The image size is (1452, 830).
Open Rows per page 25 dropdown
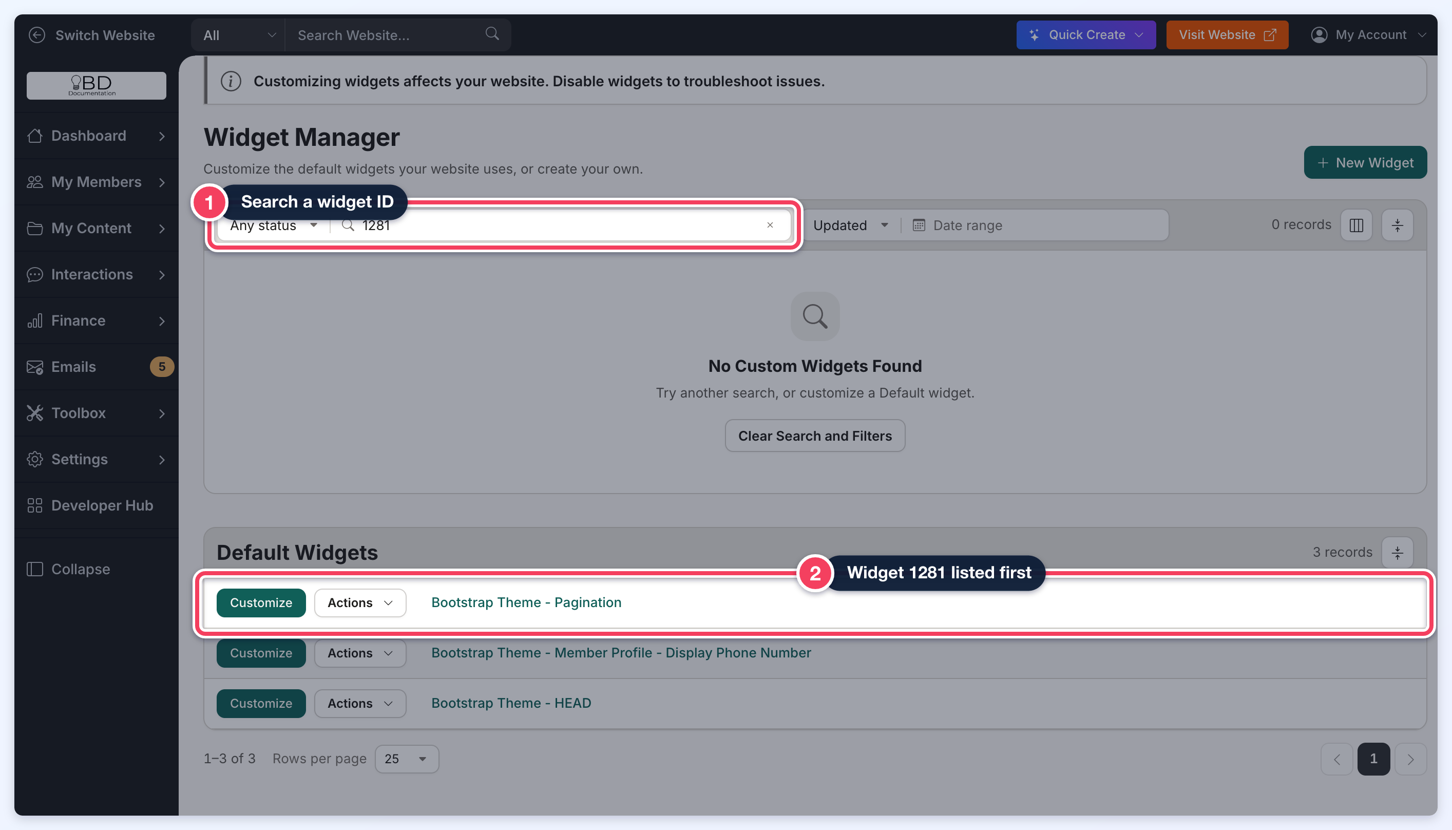click(x=407, y=759)
